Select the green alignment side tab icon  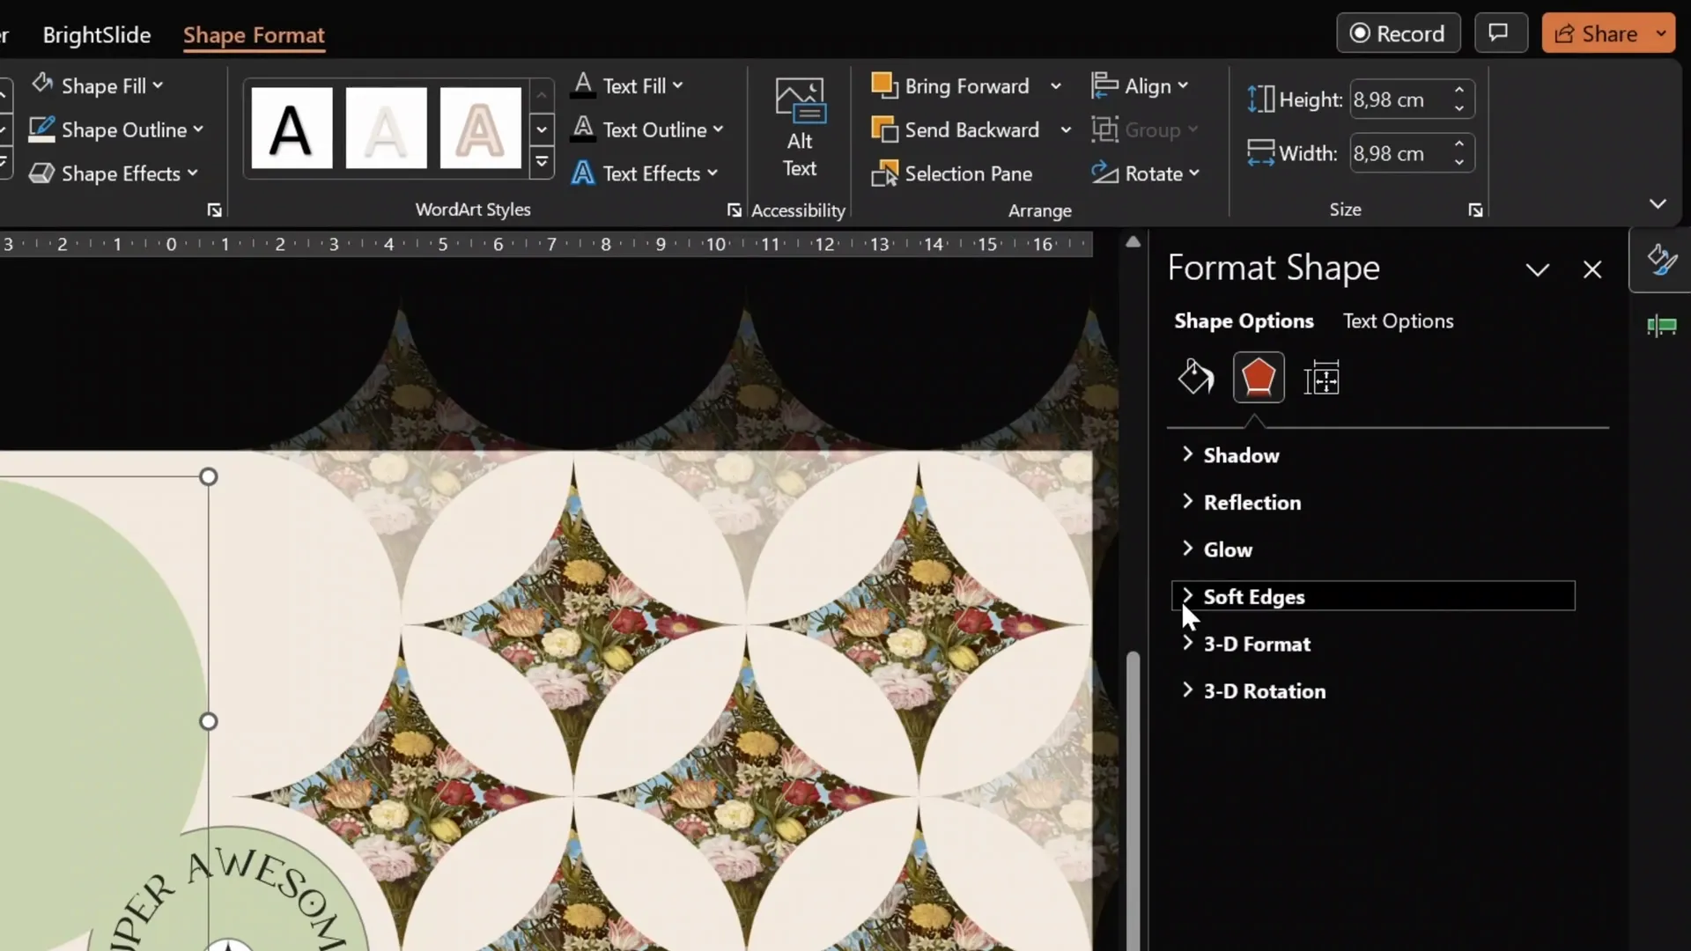[x=1661, y=327]
